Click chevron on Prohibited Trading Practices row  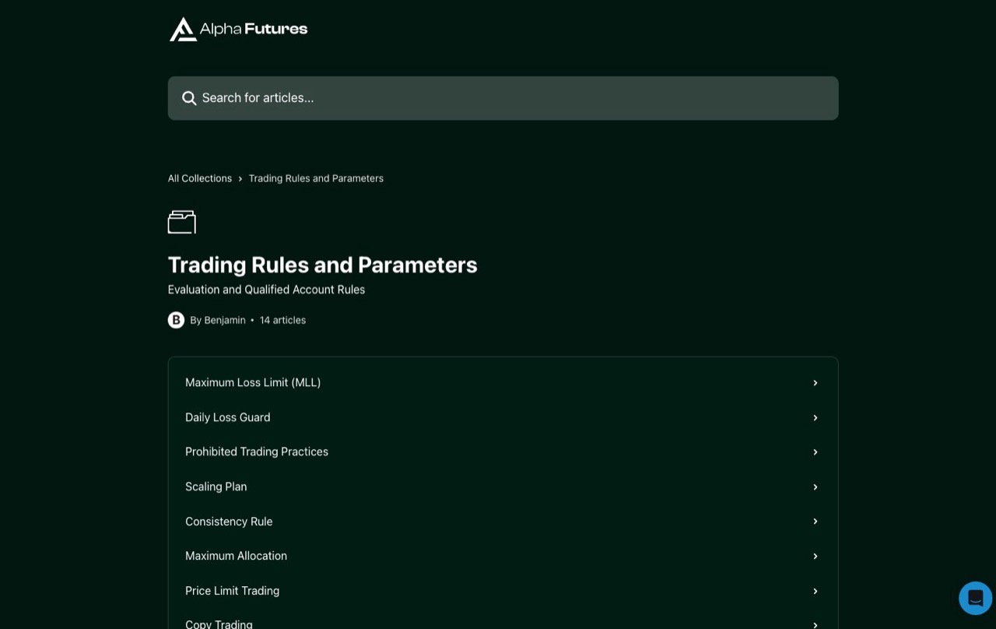[815, 452]
